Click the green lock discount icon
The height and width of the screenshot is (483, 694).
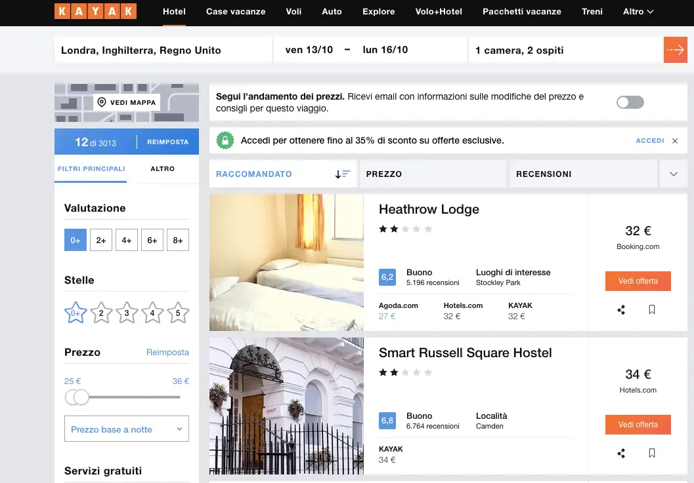coord(225,140)
